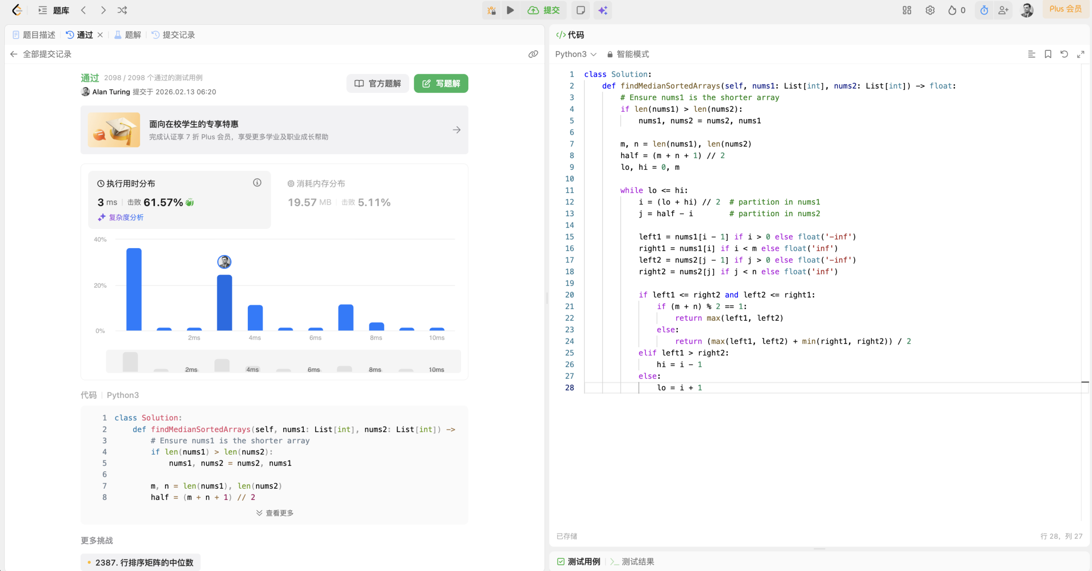The image size is (1092, 571).
Task: Click the notes icon in top toolbar
Action: click(581, 10)
